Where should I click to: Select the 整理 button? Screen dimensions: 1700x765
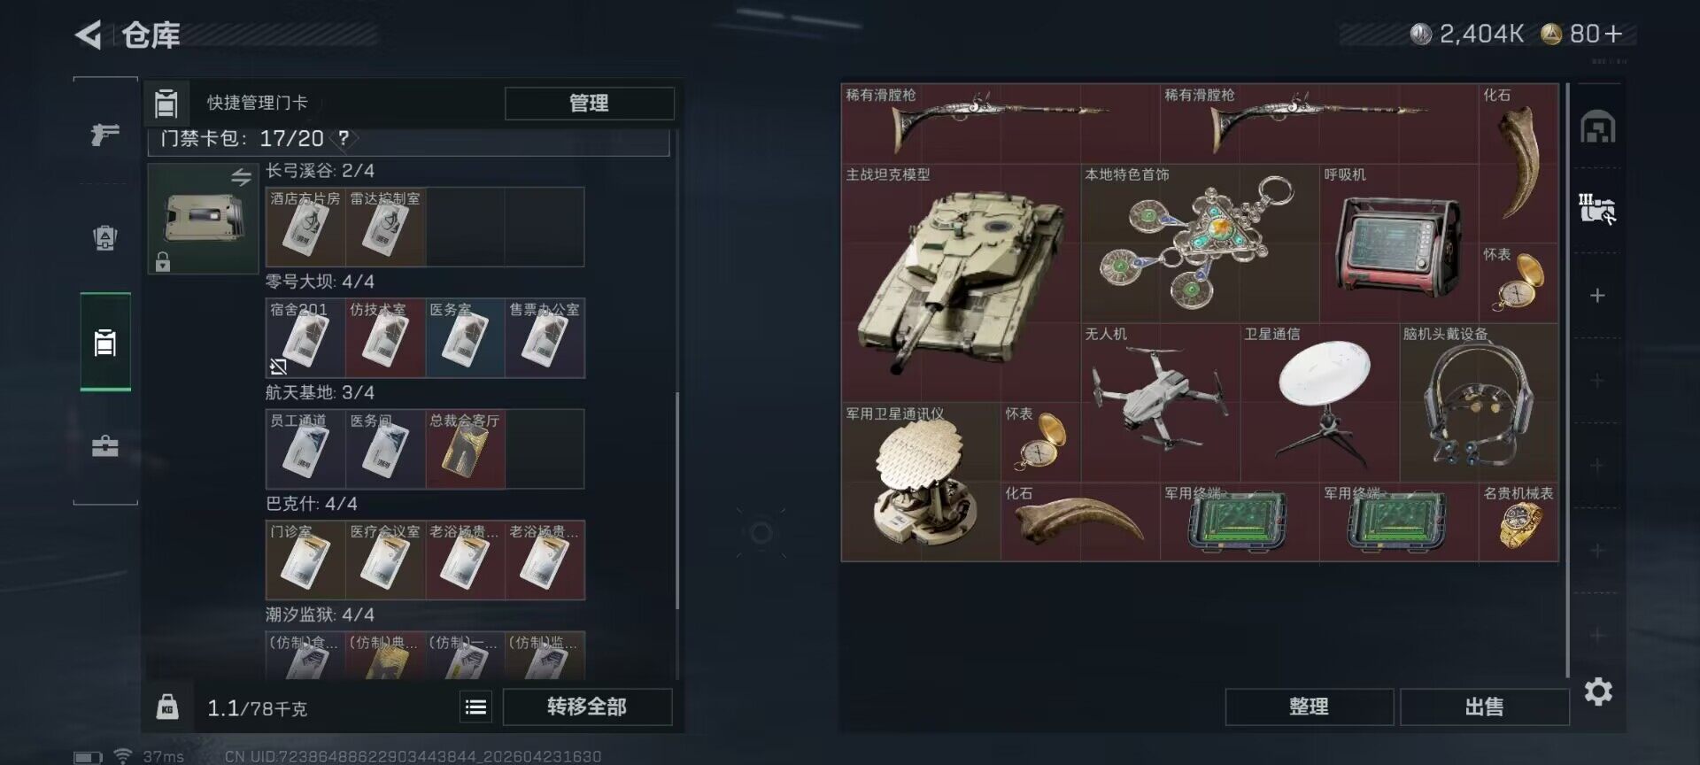[1309, 707]
